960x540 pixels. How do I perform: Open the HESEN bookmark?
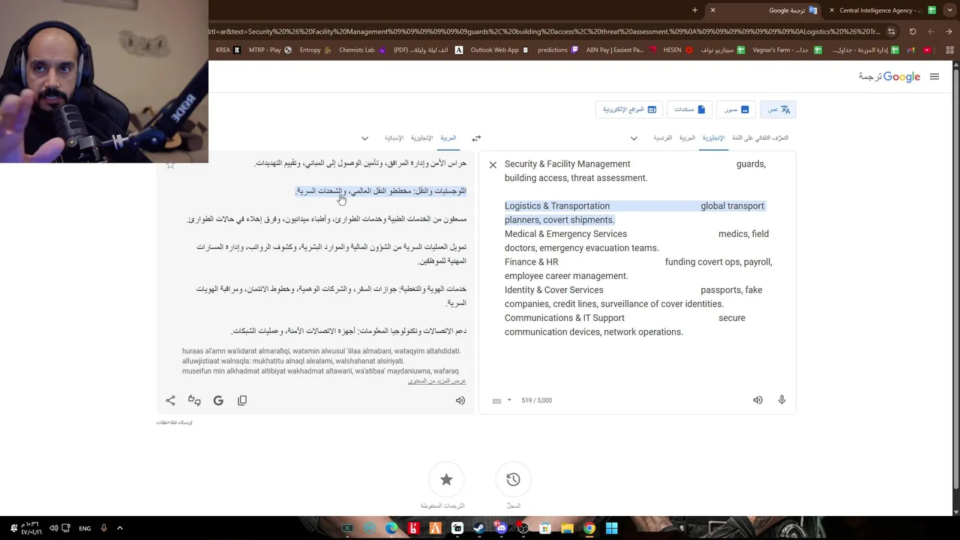click(677, 50)
